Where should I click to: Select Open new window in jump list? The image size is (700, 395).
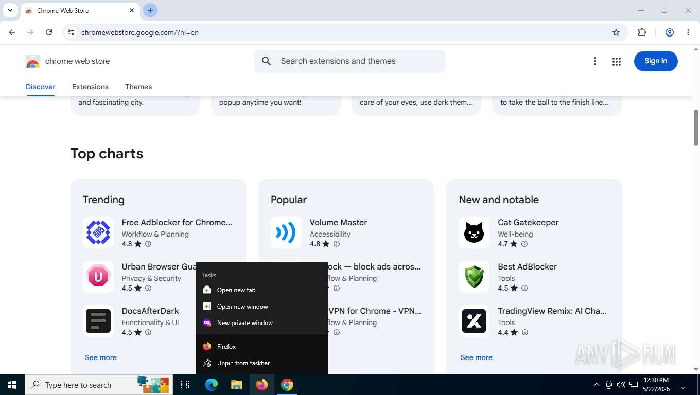(262, 307)
